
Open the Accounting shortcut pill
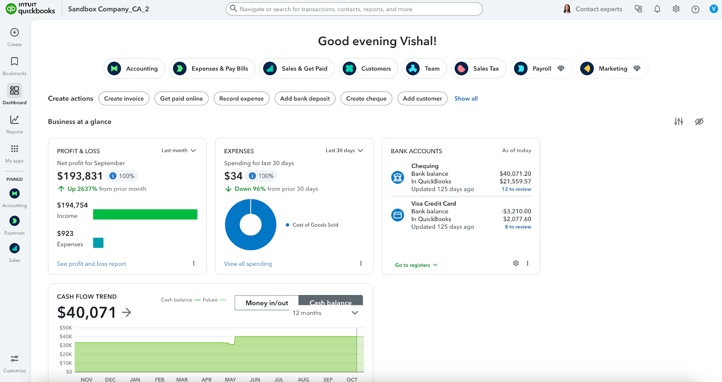[x=134, y=68]
